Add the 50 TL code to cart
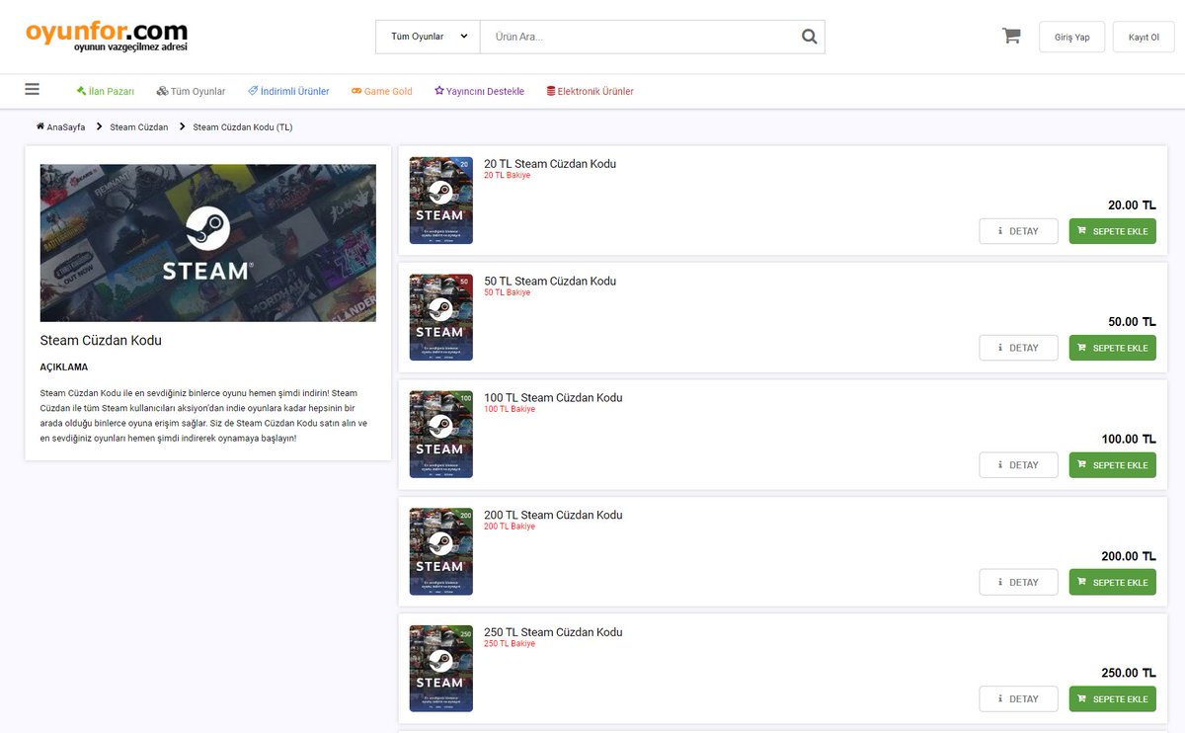The width and height of the screenshot is (1185, 733). pos(1113,348)
